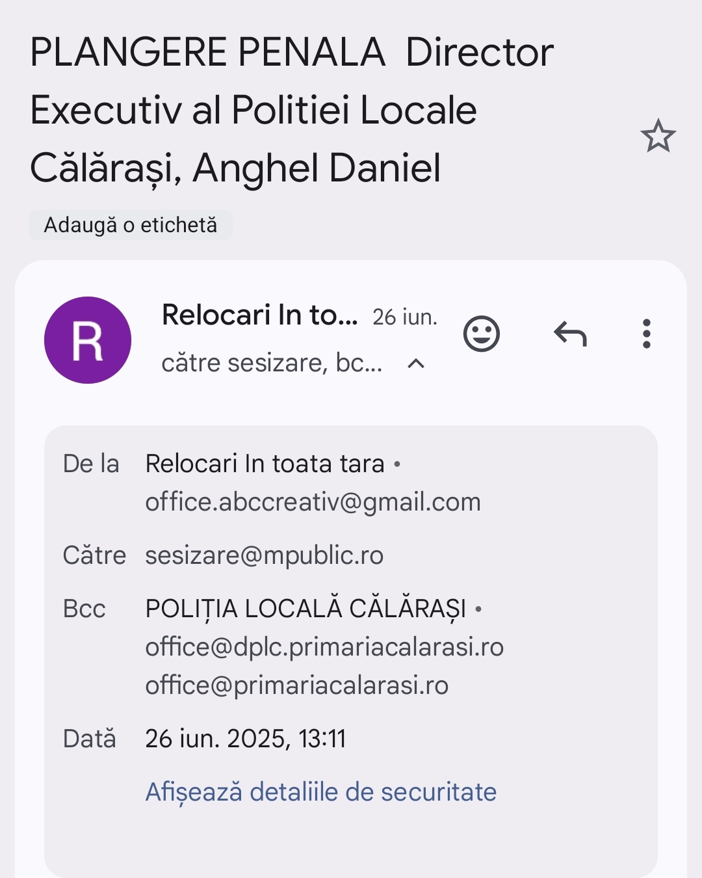Tap Bcc address office@dplc.primariacalarasi.ro
Screen dimensions: 702x878
click(324, 647)
